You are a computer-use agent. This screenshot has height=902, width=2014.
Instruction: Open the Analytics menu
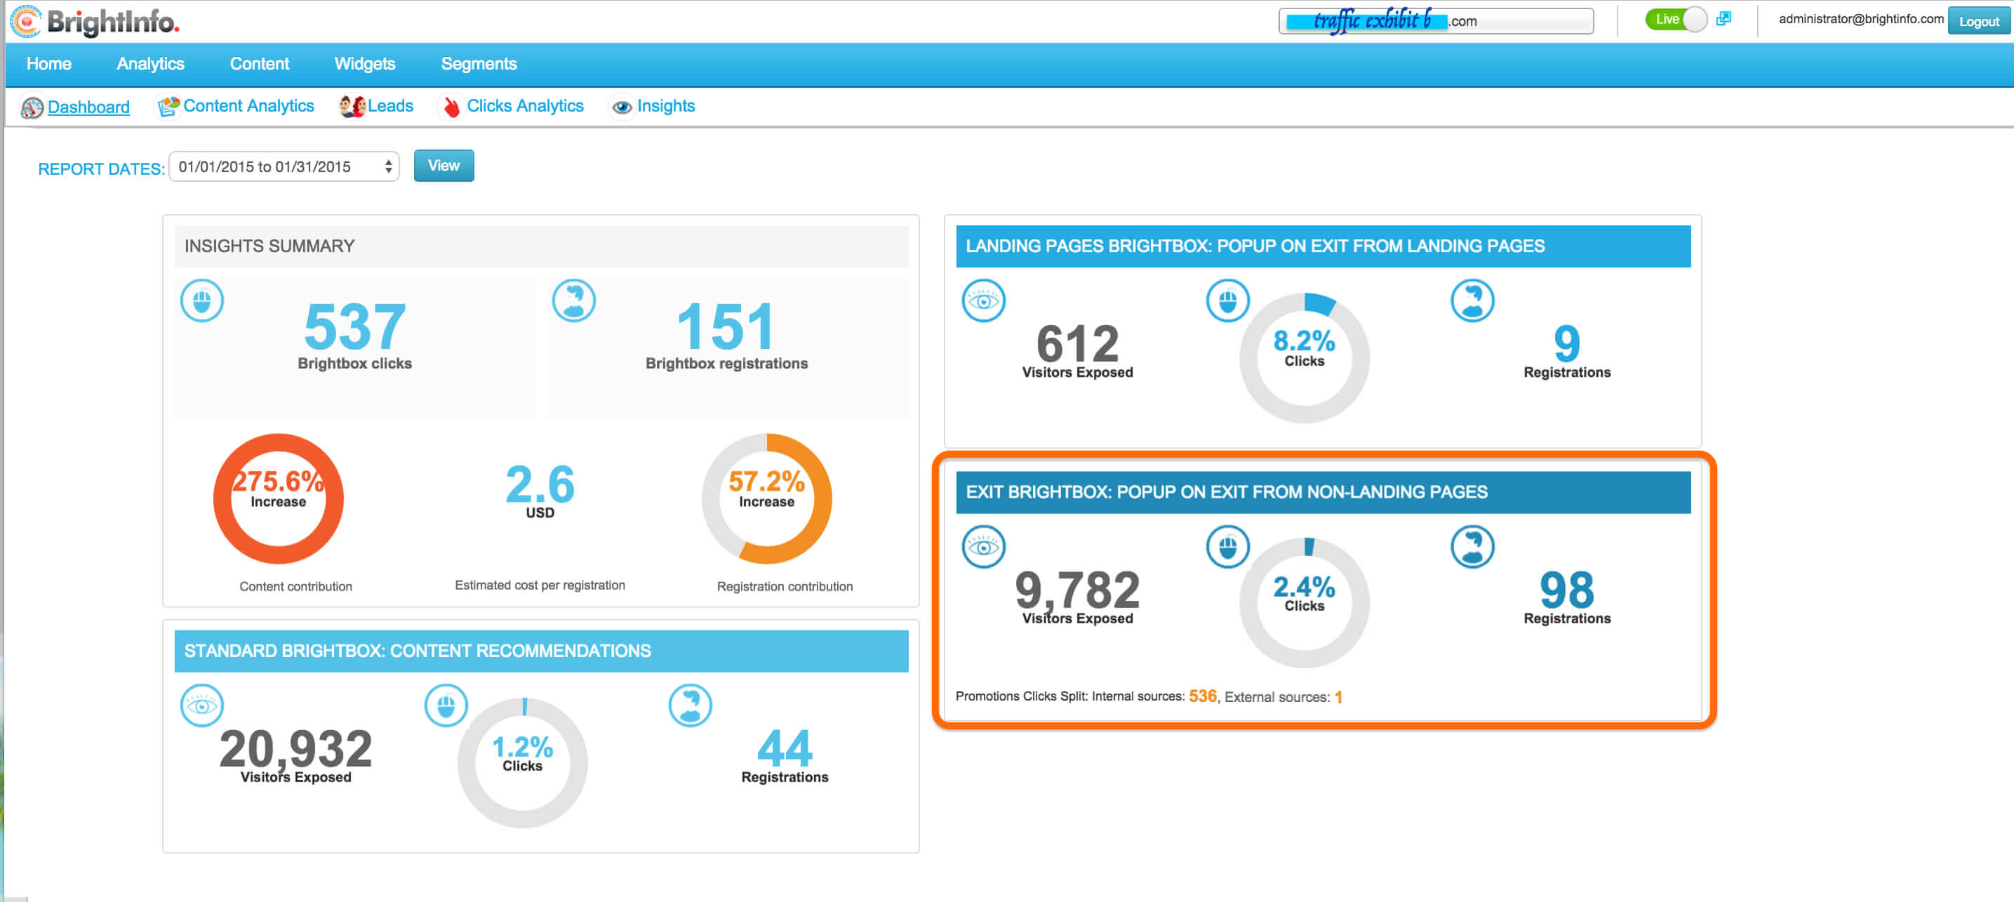tap(150, 64)
